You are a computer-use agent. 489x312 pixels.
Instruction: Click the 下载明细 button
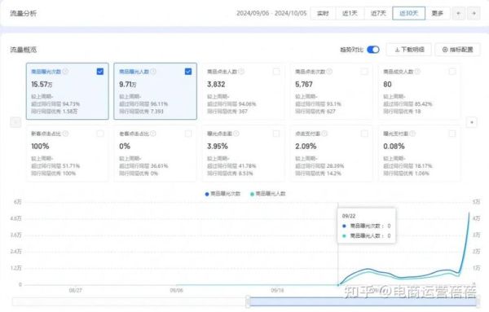click(x=409, y=50)
